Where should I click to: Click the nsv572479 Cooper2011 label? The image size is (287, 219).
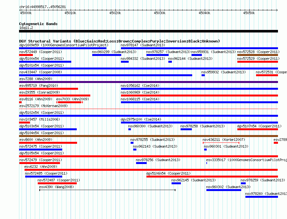[41, 160]
